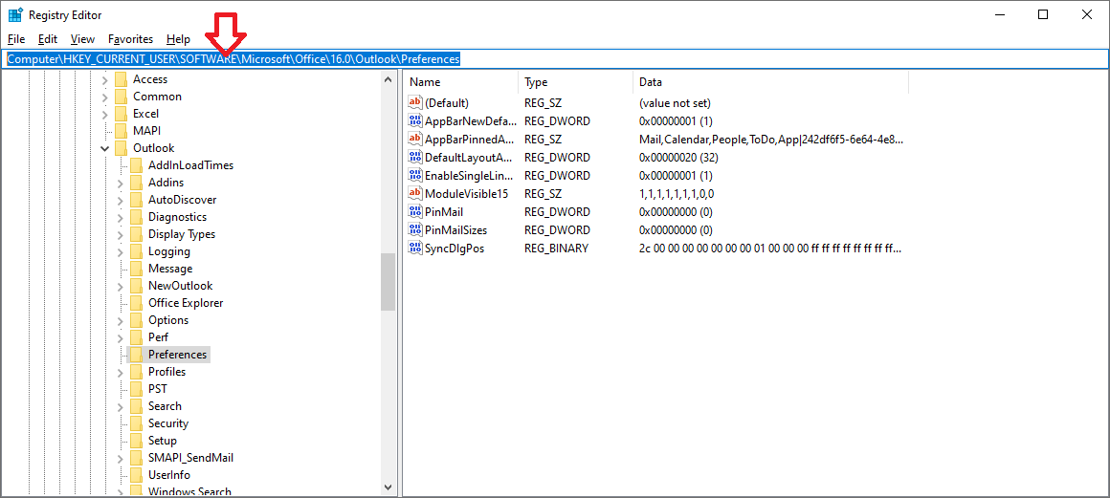Select the EnableSingleLin... DWORD value icon
Viewport: 1110px width, 498px height.
[415, 176]
